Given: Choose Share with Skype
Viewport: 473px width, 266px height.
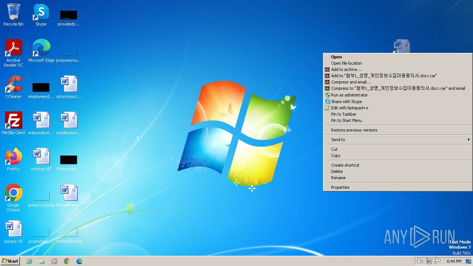Looking at the screenshot, I should pyautogui.click(x=398, y=102).
